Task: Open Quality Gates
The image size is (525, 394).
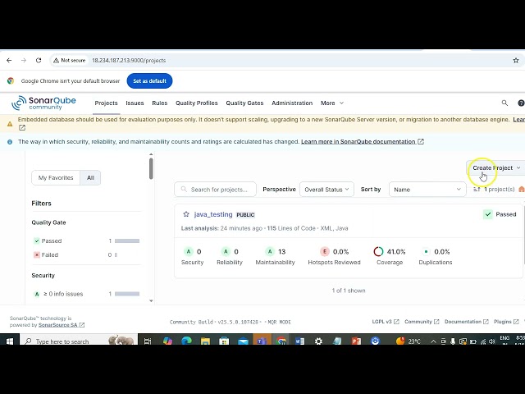Action: (x=244, y=103)
